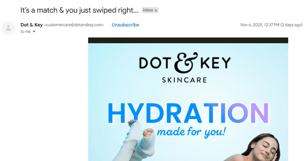Click the black bar atop the email banner
This screenshot has width=307, height=161.
188,40
